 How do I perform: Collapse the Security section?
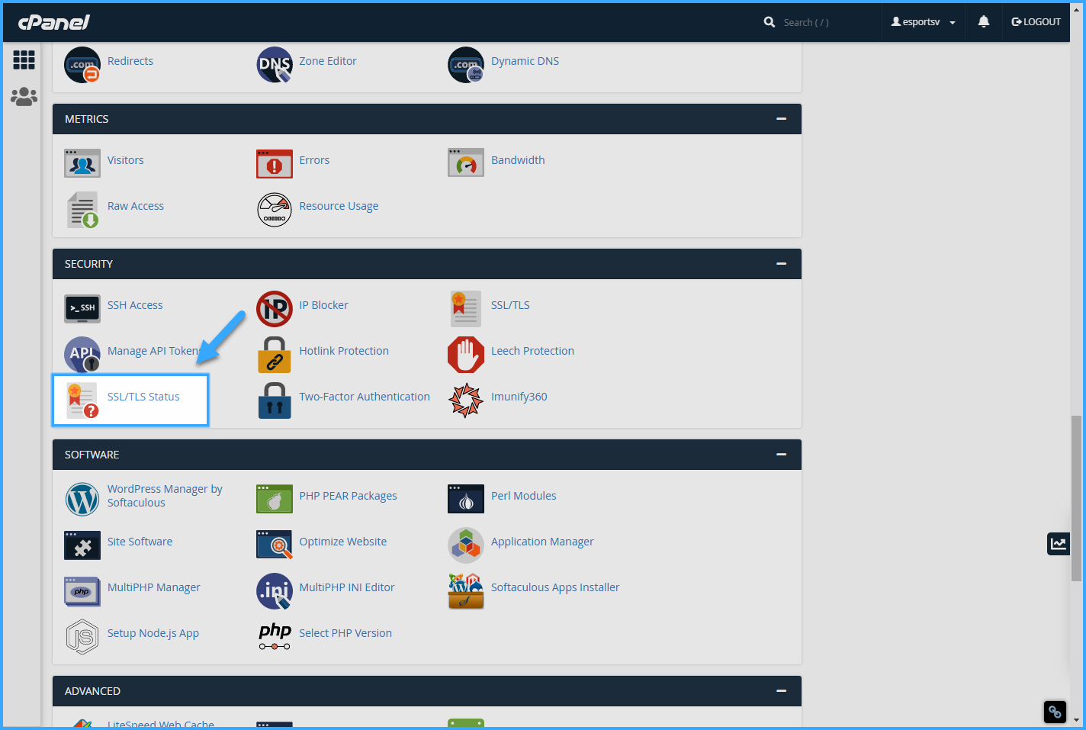[x=781, y=264]
